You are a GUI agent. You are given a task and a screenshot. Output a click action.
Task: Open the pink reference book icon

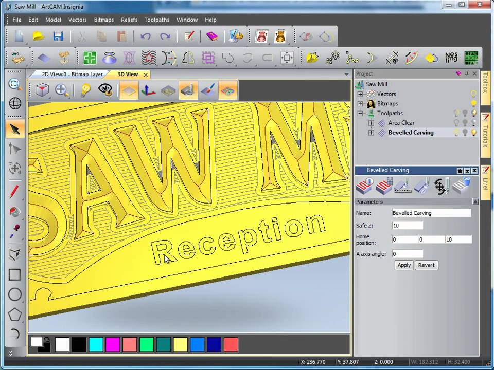pos(212,36)
